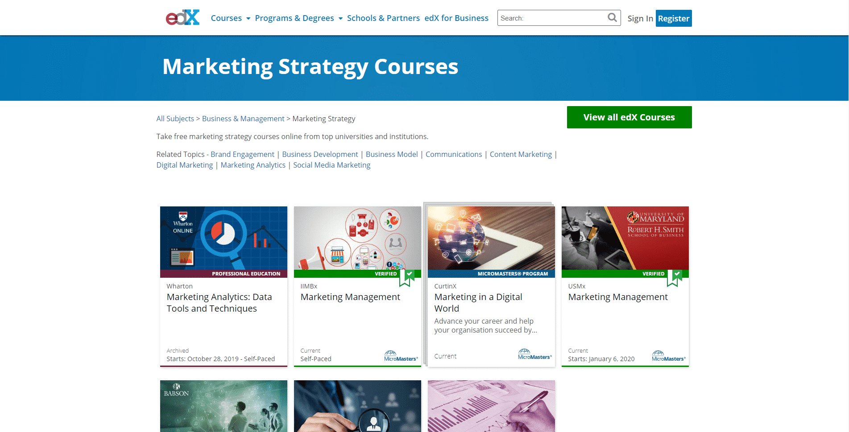Open Brand Engagement related topic
This screenshot has width=849, height=432.
242,154
